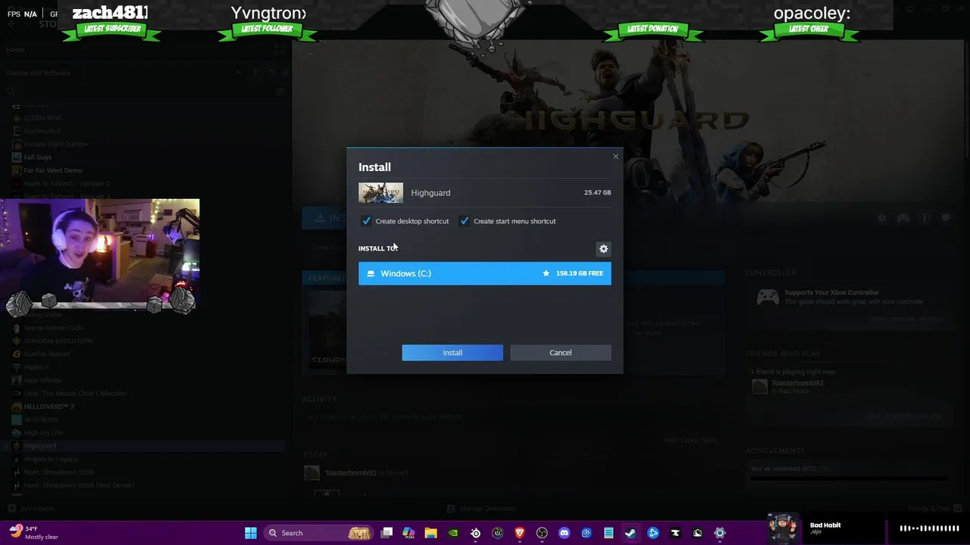Toggle Create start menu shortcut checkbox
The image size is (970, 545).
pyautogui.click(x=465, y=221)
